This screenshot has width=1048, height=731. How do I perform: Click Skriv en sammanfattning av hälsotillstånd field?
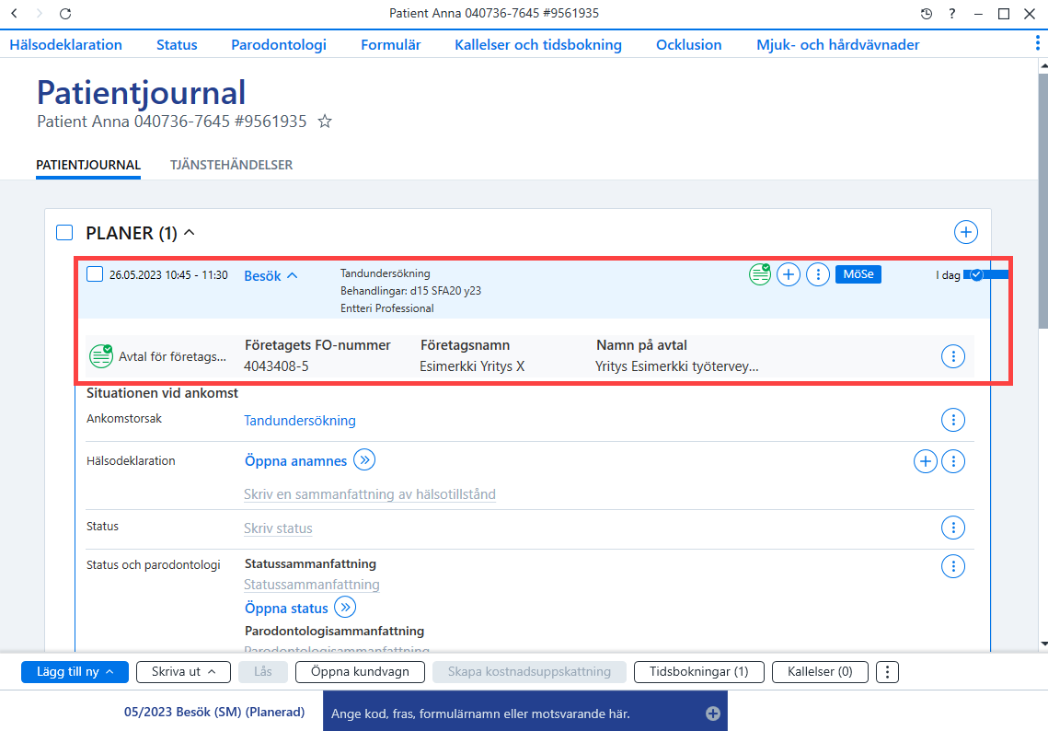tap(370, 494)
